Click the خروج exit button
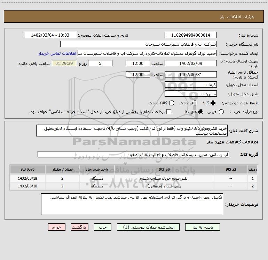 [x=57, y=227]
